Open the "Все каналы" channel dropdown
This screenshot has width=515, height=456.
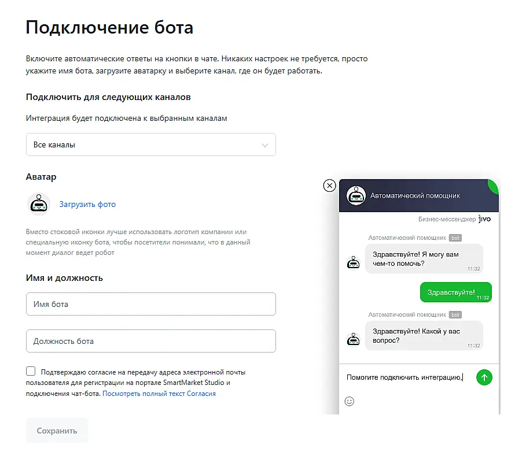click(150, 144)
